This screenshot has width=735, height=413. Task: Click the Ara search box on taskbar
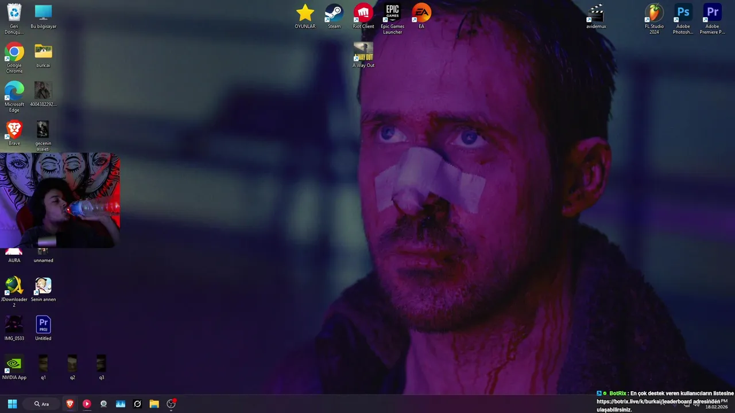click(42, 404)
